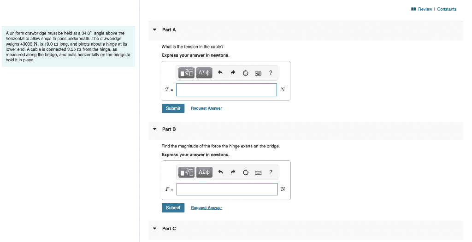
Task: Open math templates tool in Part B
Action: [186, 172]
